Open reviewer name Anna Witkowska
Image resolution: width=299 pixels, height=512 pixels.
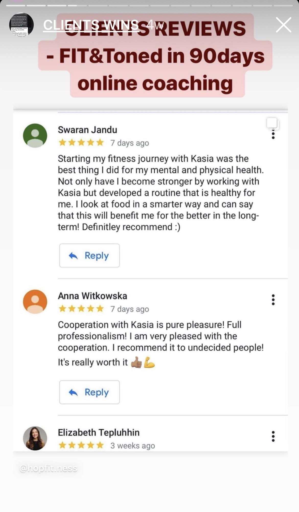click(x=93, y=296)
